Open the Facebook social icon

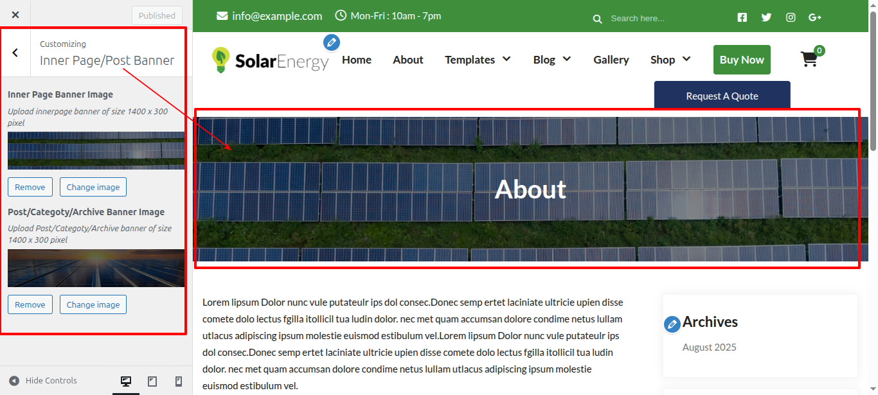742,17
